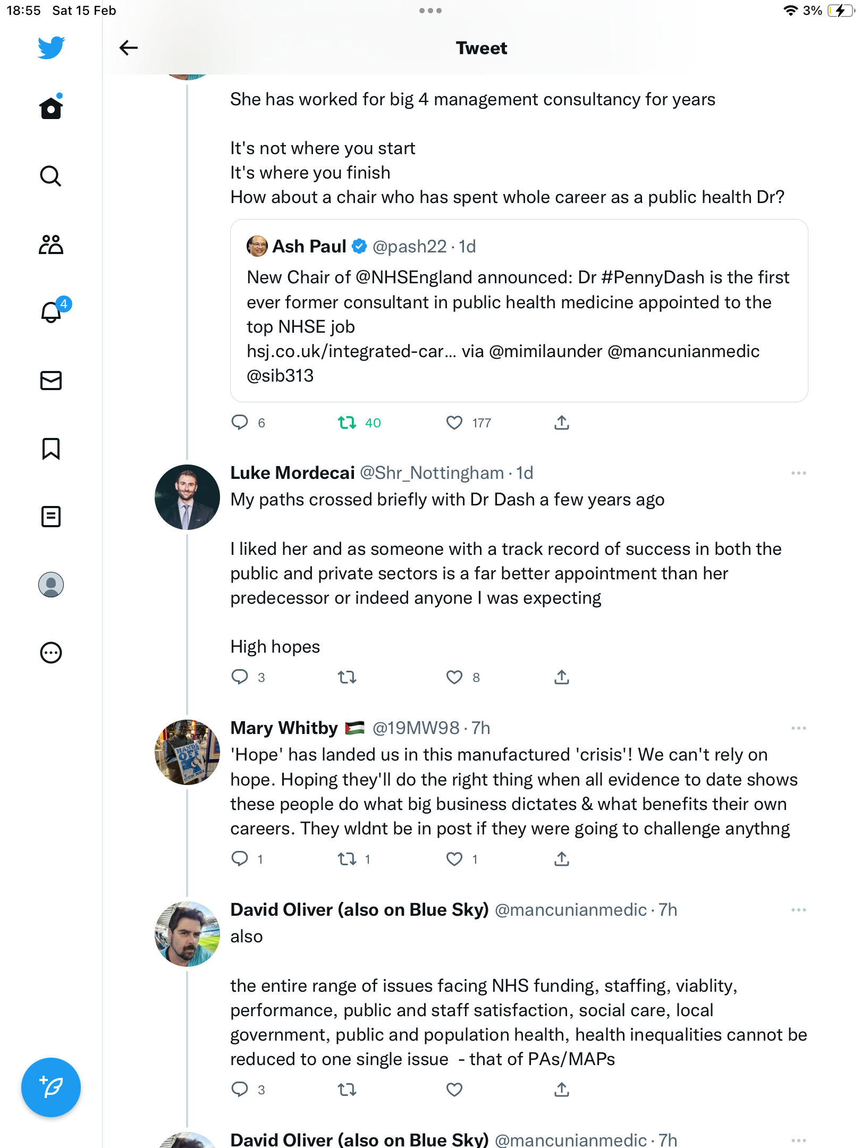Open Luke Mordecai's profile picture

click(187, 497)
